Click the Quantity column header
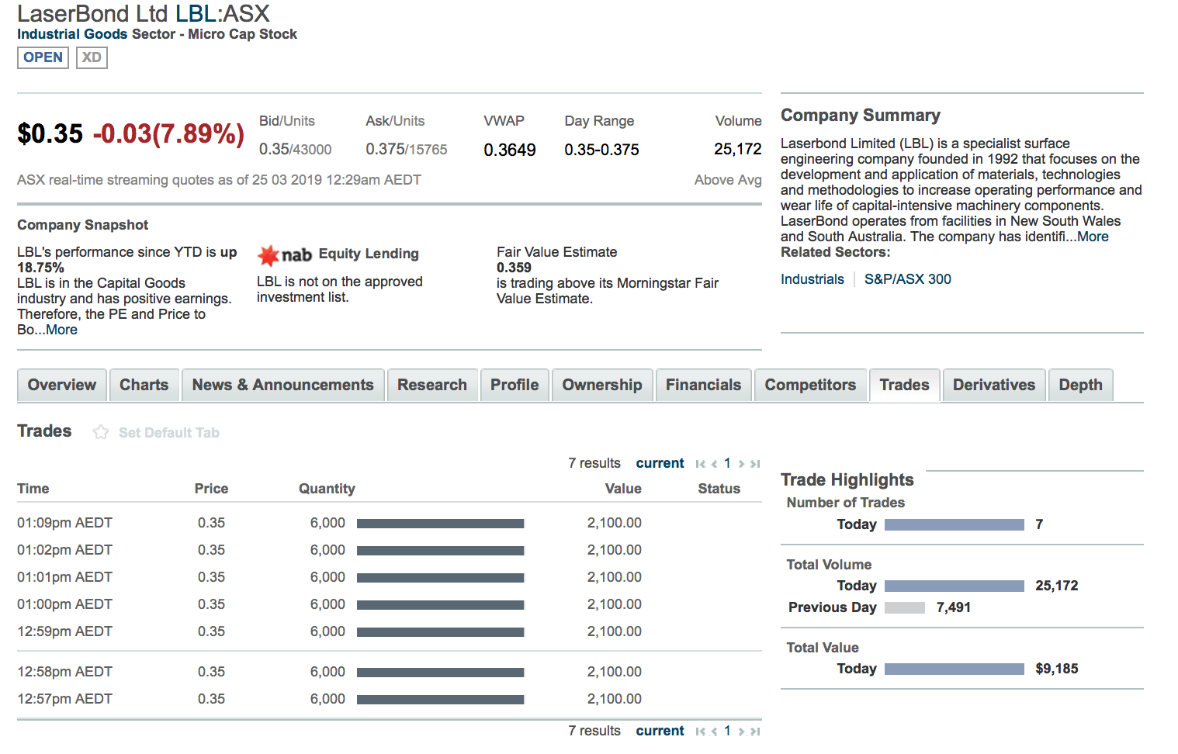This screenshot has height=754, width=1178. point(327,489)
